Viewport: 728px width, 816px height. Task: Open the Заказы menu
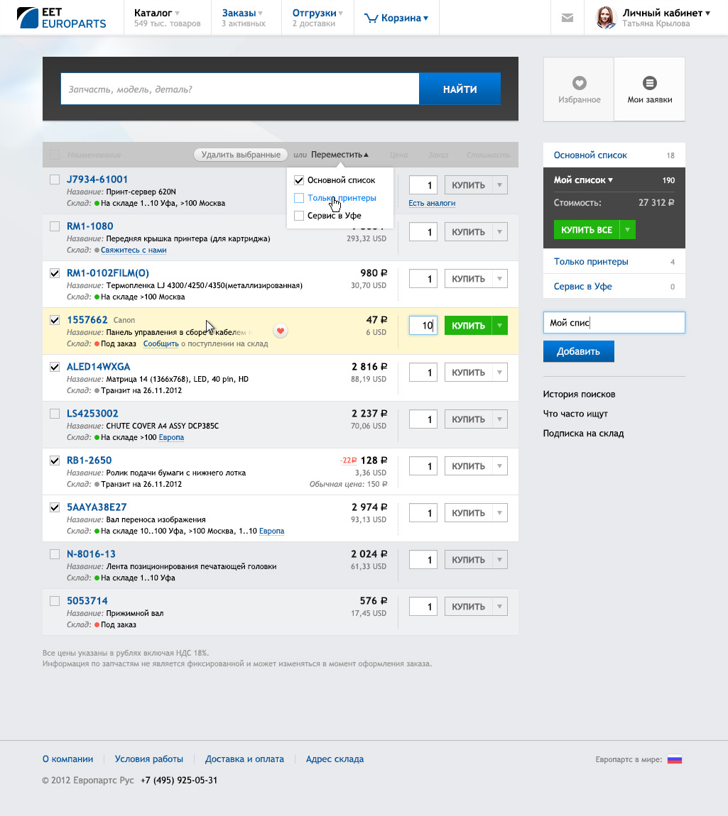click(x=242, y=13)
